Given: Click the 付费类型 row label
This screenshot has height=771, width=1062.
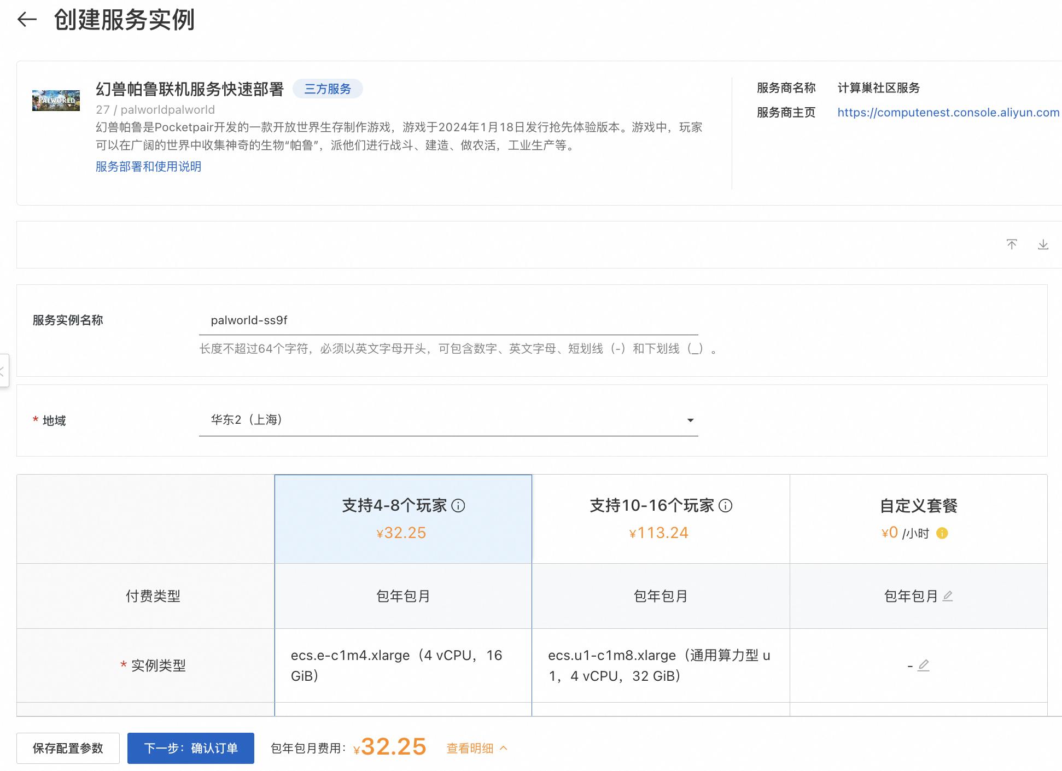Looking at the screenshot, I should [x=153, y=596].
